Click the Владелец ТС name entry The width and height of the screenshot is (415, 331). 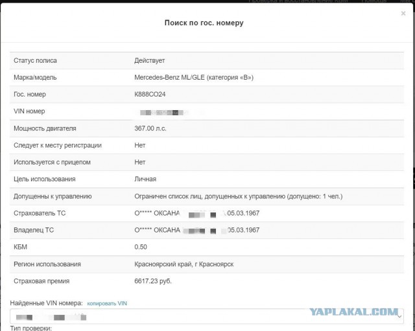[x=197, y=230]
